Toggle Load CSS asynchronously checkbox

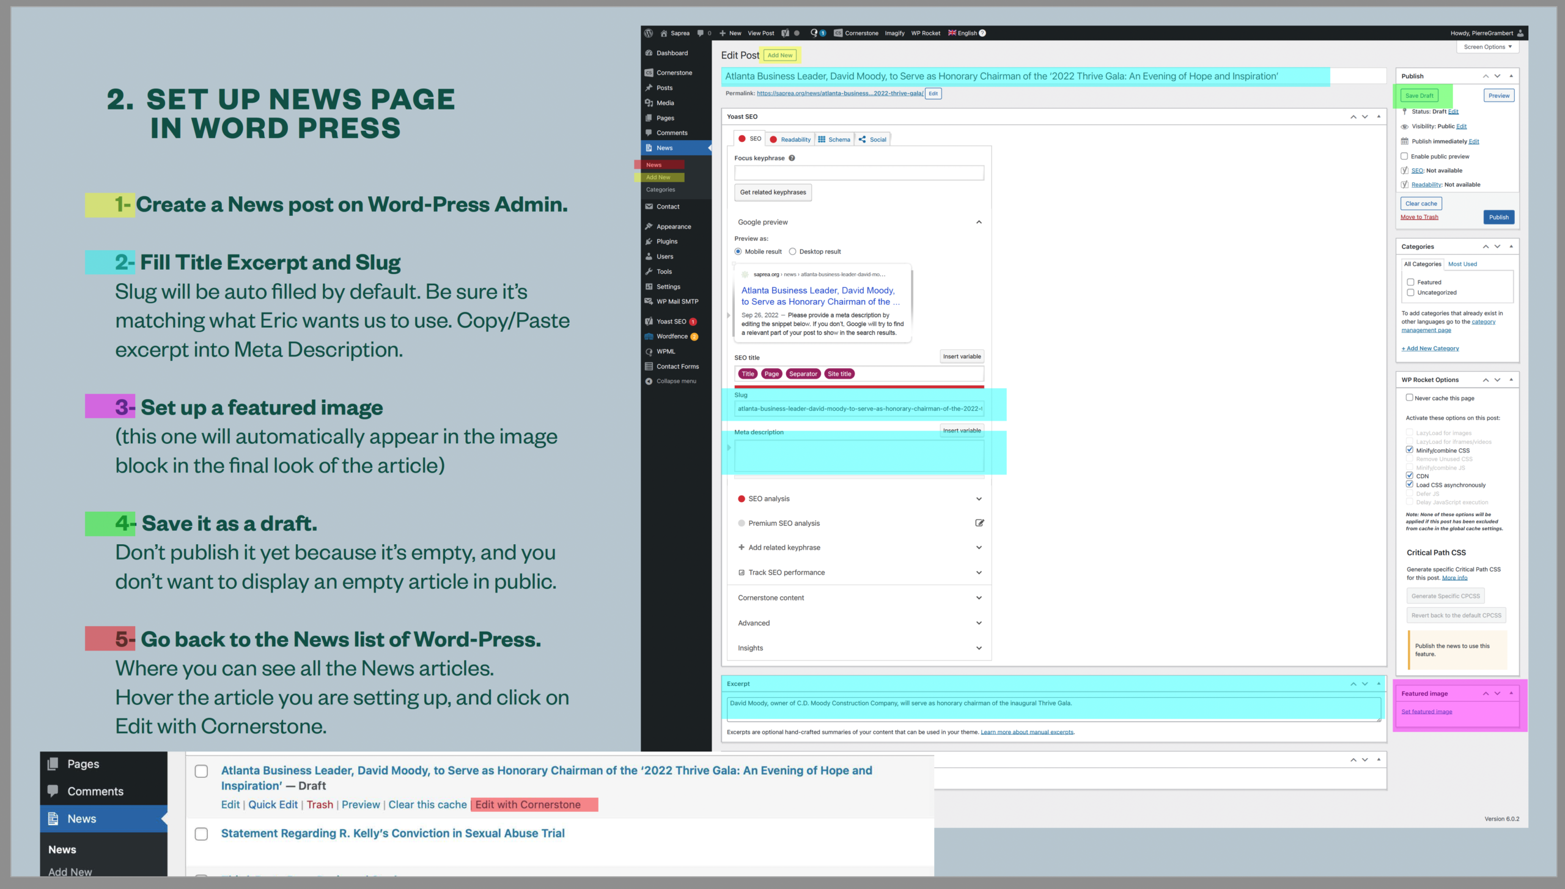pos(1410,484)
